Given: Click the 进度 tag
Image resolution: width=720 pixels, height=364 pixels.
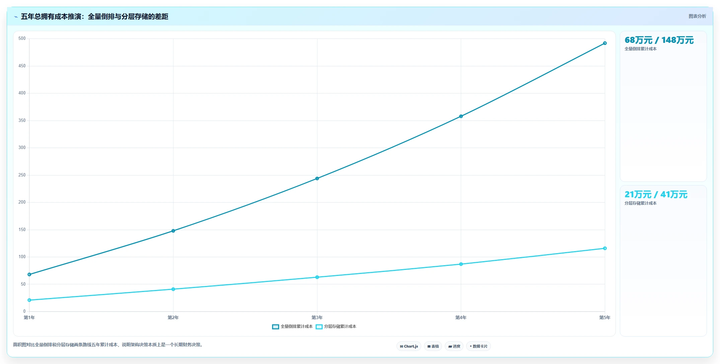Looking at the screenshot, I should coord(454,346).
